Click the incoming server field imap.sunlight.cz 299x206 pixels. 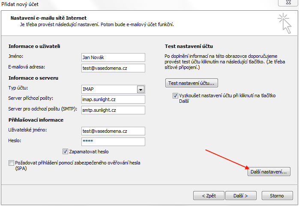click(113, 99)
